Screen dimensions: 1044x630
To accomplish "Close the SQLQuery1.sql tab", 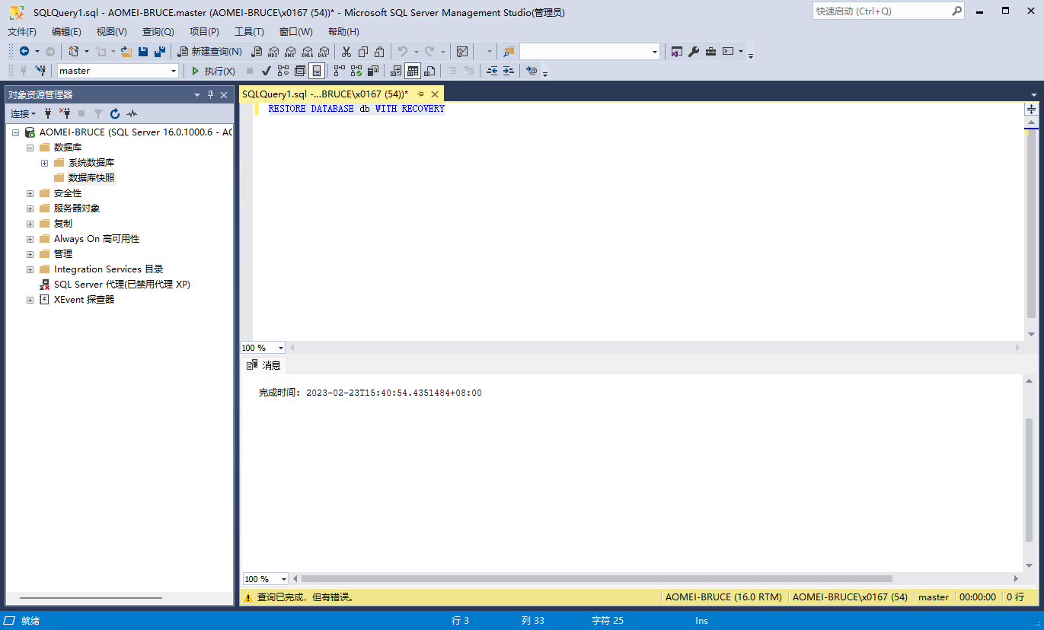I will click(x=436, y=94).
